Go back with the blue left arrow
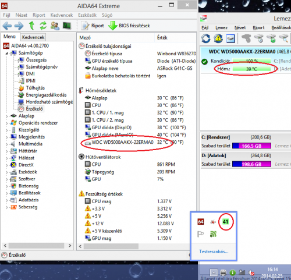 [x=7, y=26]
